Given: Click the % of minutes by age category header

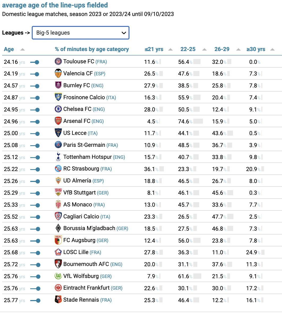Looking at the screenshot, I should 92,49.
